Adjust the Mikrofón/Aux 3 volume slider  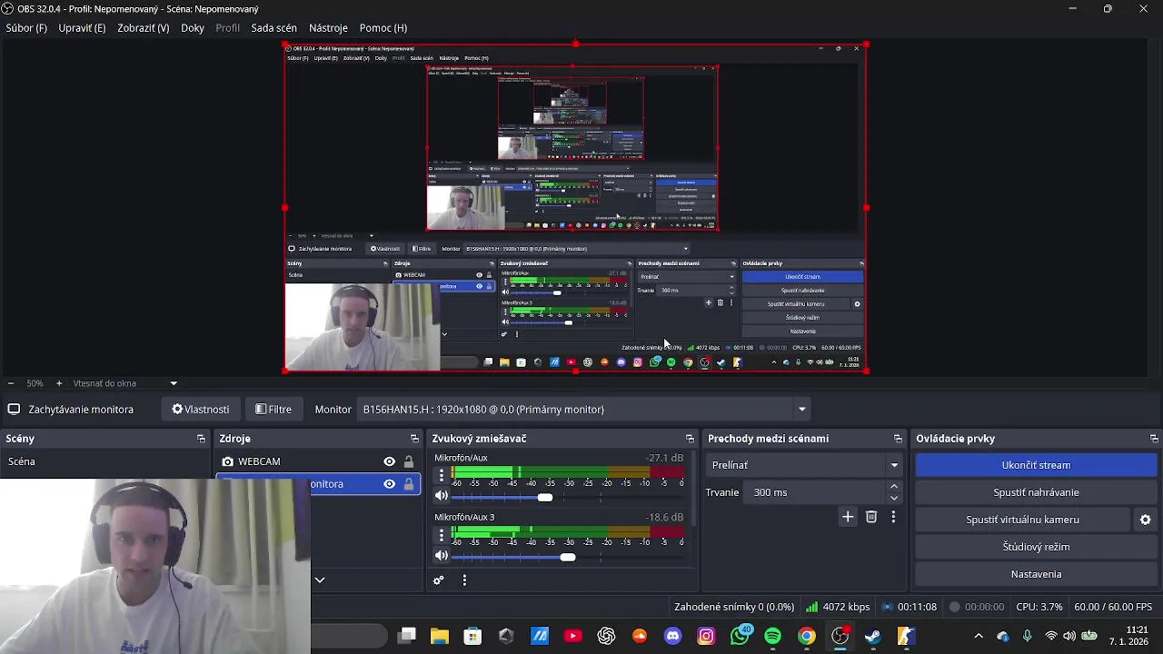567,557
